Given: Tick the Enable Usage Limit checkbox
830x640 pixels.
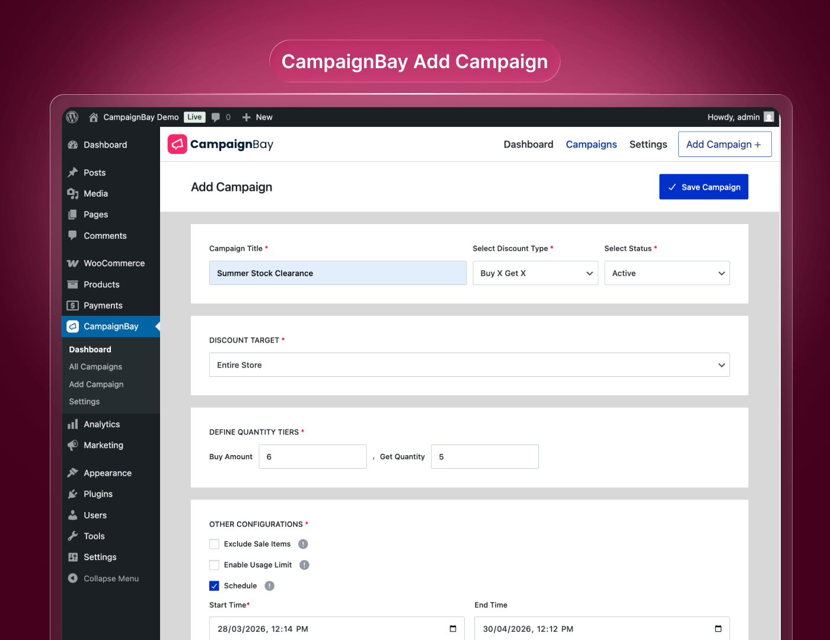Looking at the screenshot, I should [215, 565].
